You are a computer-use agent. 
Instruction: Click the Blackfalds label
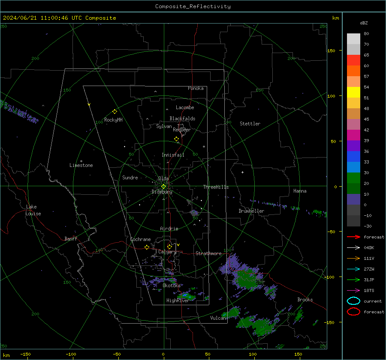click(182, 119)
